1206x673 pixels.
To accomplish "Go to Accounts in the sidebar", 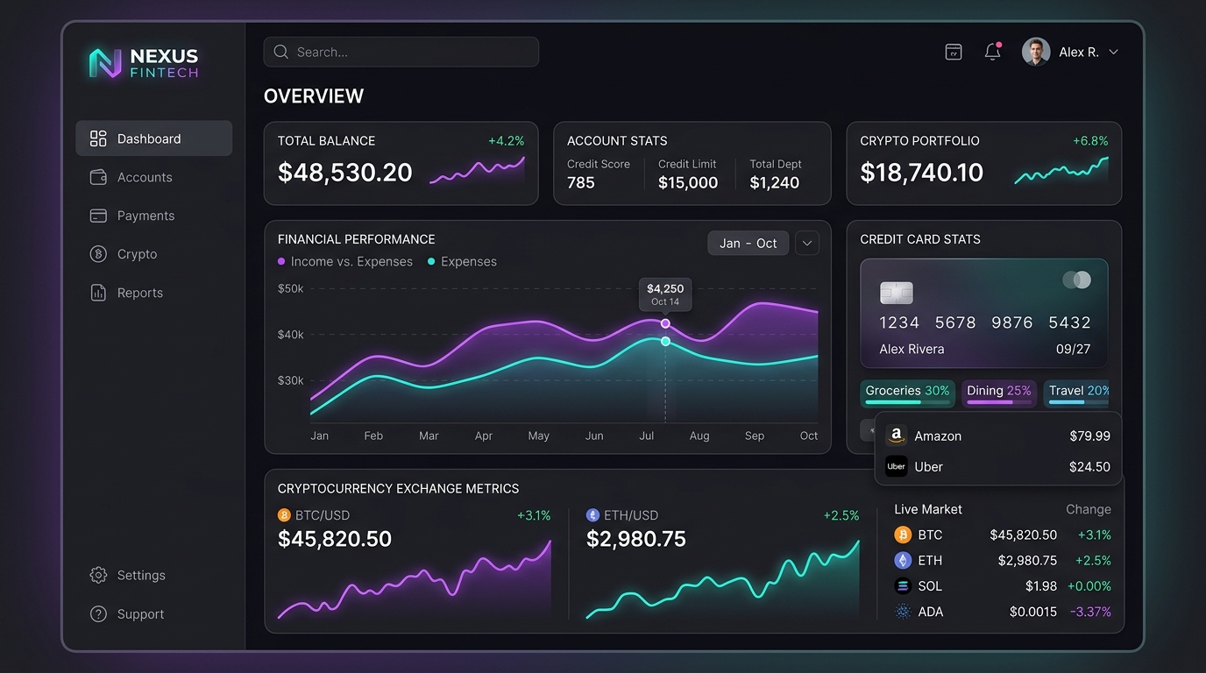I will [x=154, y=177].
